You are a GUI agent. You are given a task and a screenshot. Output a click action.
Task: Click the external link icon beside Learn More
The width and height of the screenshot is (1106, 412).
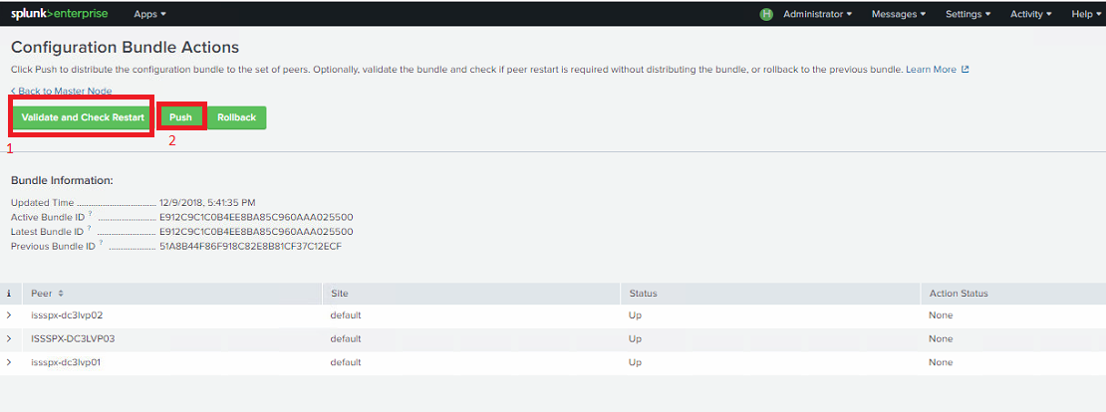(965, 70)
